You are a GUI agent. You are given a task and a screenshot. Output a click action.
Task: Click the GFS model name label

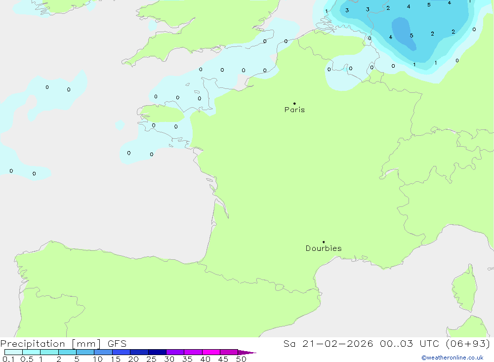tap(117, 343)
